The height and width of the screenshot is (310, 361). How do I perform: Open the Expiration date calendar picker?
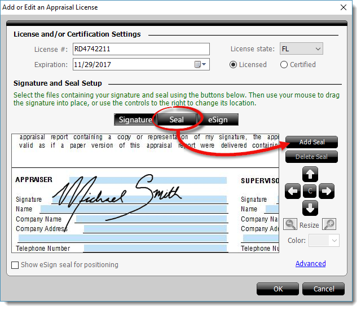(x=200, y=64)
